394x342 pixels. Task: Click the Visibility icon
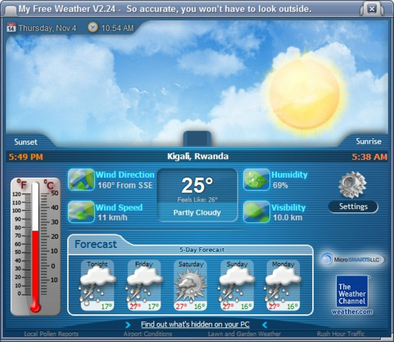pyautogui.click(x=256, y=212)
